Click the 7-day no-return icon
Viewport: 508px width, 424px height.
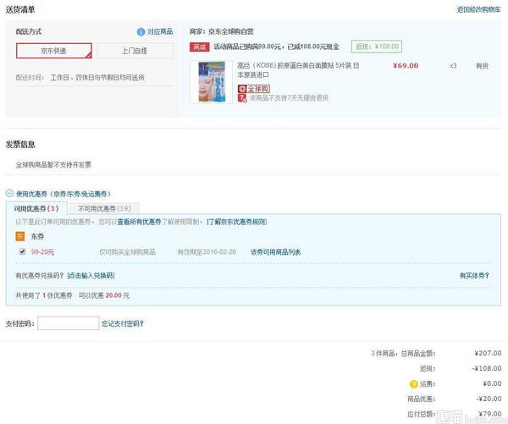tap(242, 98)
